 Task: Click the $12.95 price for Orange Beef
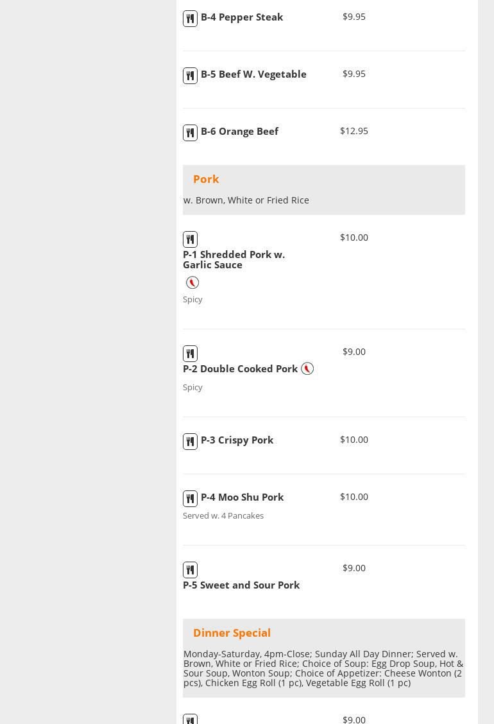[354, 131]
